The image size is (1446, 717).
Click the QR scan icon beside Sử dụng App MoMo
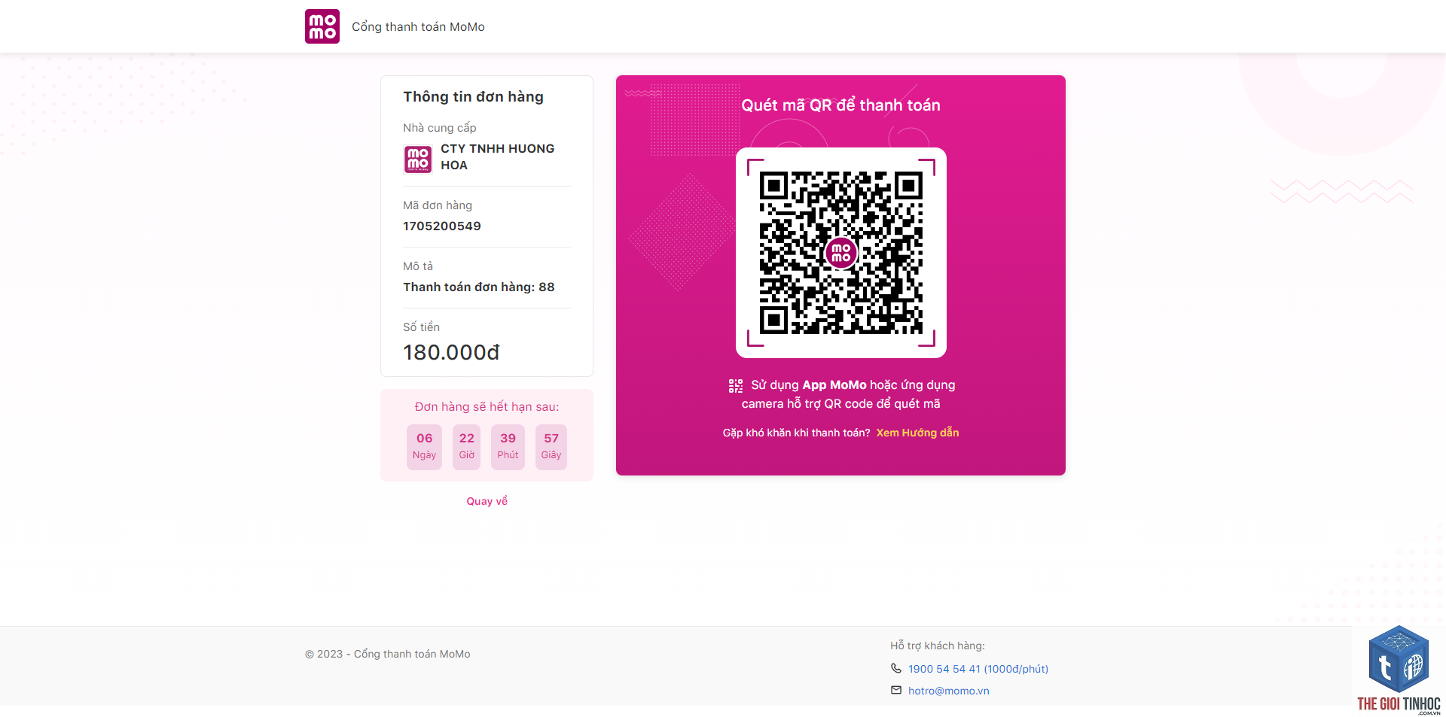tap(736, 386)
